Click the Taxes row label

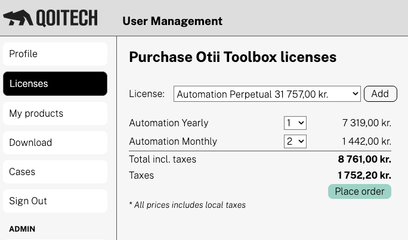click(141, 175)
